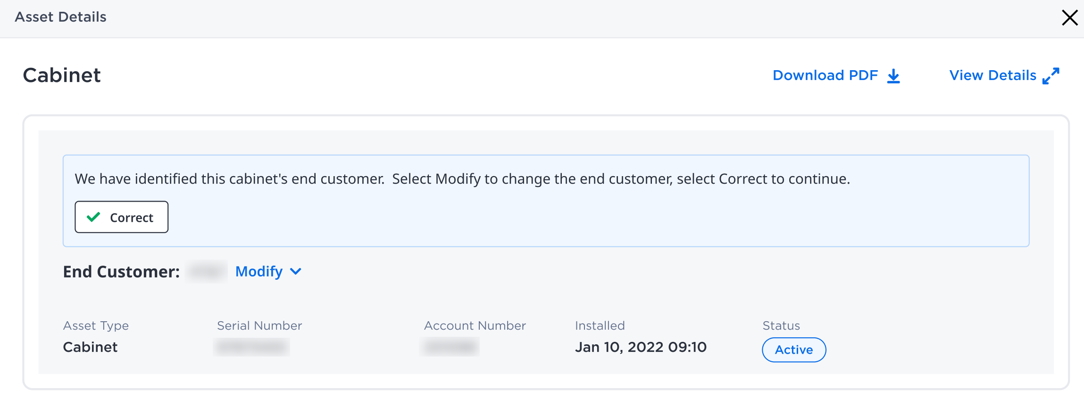The height and width of the screenshot is (406, 1084).
Task: Select the blurred Account Number value
Action: pyautogui.click(x=450, y=348)
